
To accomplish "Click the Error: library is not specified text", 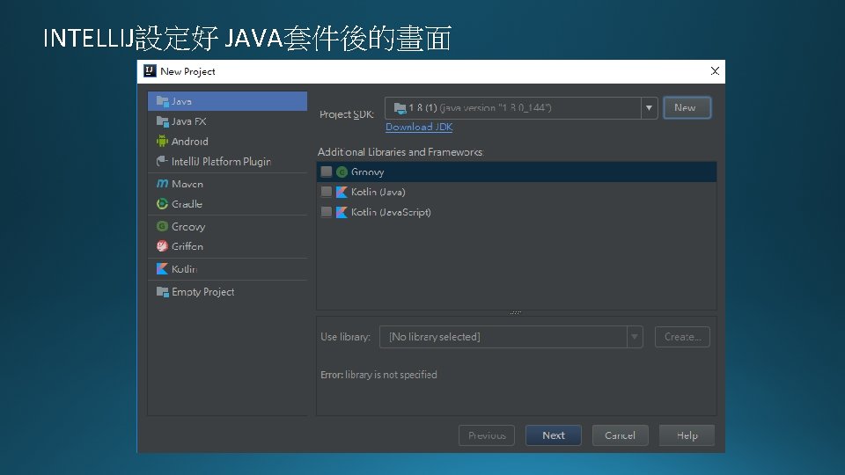I will tap(378, 375).
